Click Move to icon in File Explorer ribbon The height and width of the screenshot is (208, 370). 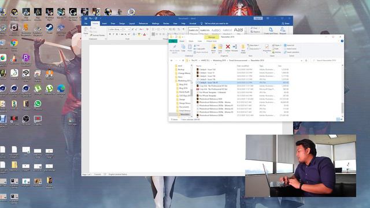pyautogui.click(x=213, y=47)
